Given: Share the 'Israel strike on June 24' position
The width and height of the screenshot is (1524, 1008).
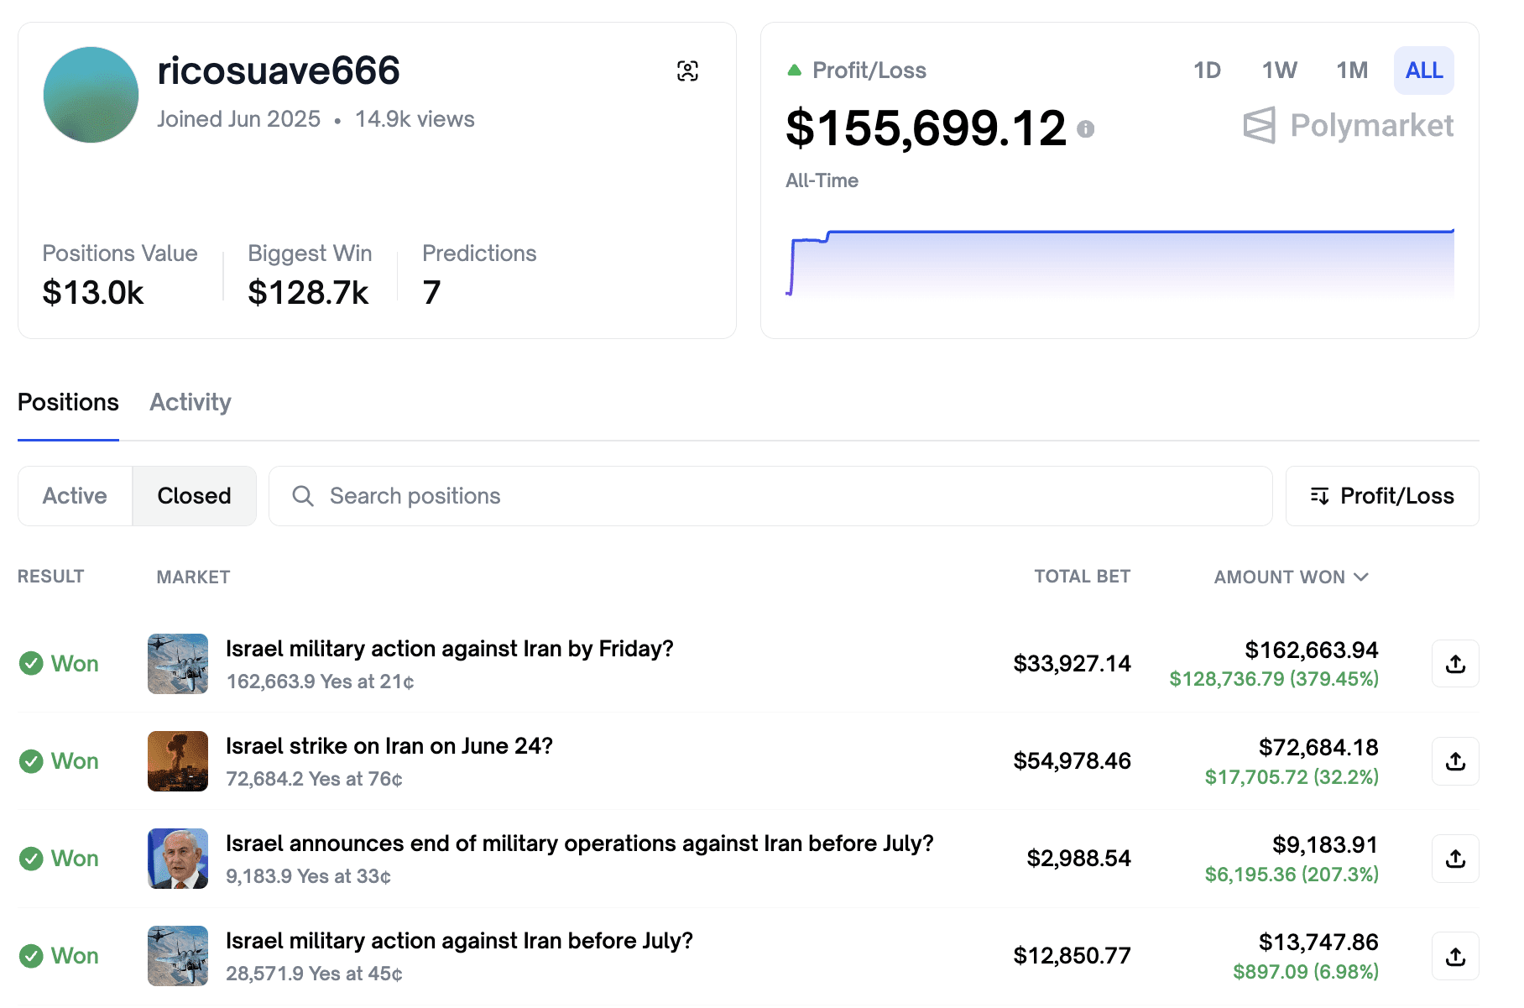Looking at the screenshot, I should pos(1454,761).
